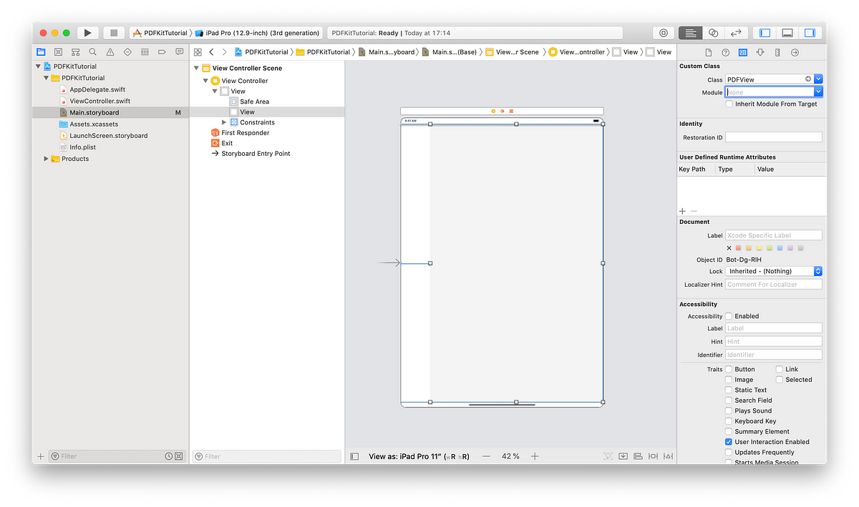
Task: Open the Class dropdown arrow
Action: pos(818,79)
